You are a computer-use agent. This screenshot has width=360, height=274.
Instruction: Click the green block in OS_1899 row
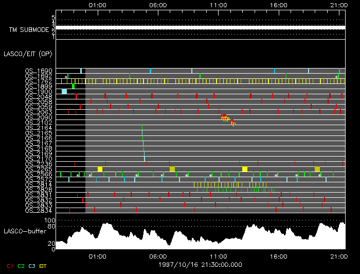pos(74,86)
